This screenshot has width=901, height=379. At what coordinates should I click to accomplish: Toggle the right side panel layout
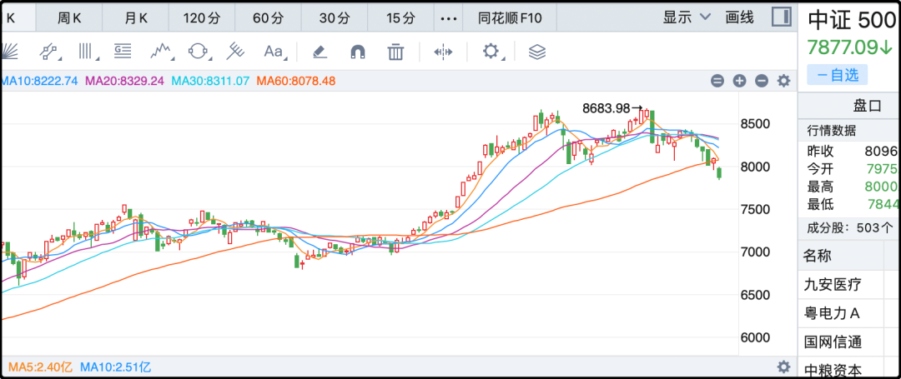coord(781,17)
